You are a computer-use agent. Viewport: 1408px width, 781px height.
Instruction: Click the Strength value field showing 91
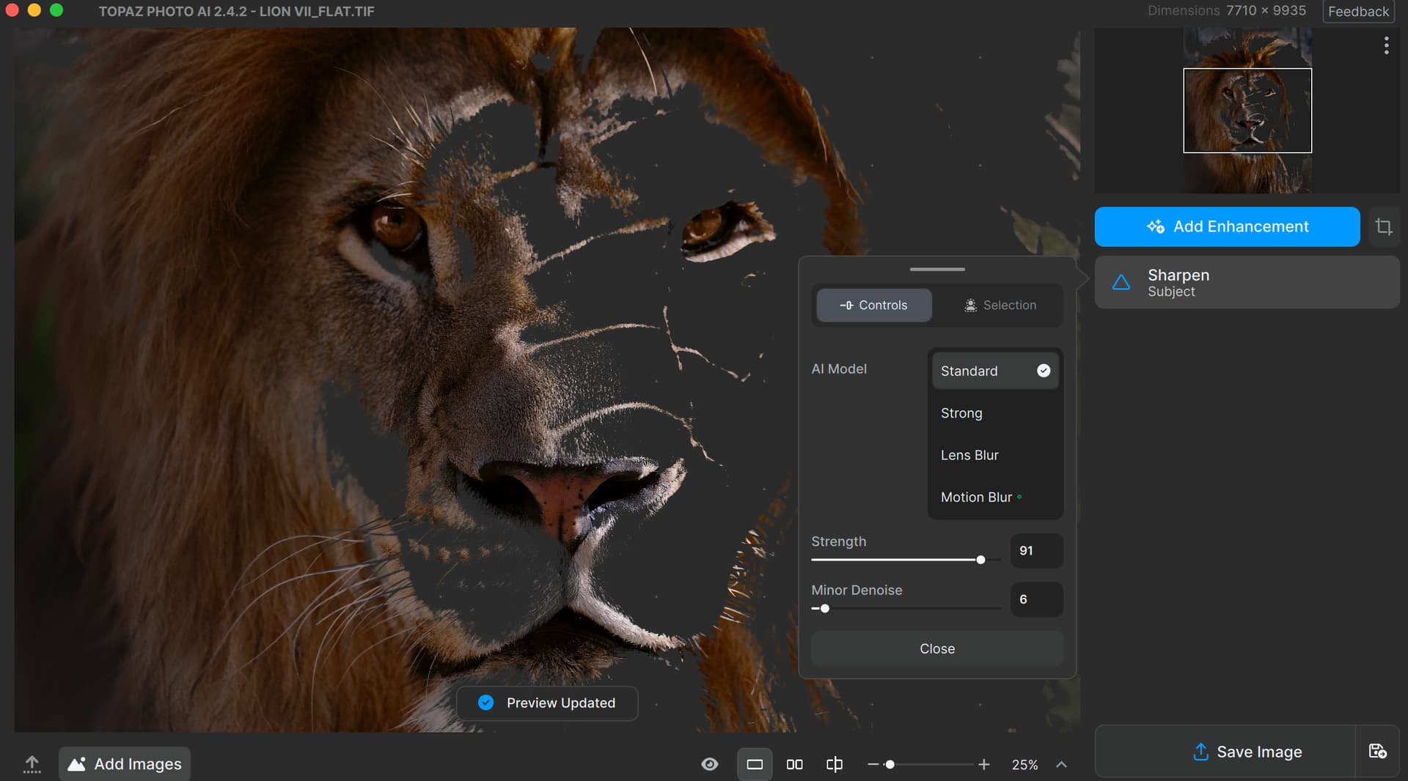1036,551
